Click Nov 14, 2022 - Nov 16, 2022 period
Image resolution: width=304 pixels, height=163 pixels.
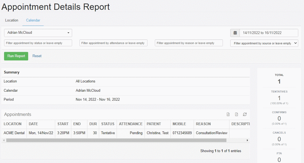[x=98, y=100]
